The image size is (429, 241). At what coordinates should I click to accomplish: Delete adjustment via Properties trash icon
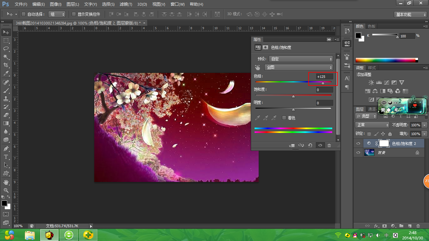pos(329,145)
